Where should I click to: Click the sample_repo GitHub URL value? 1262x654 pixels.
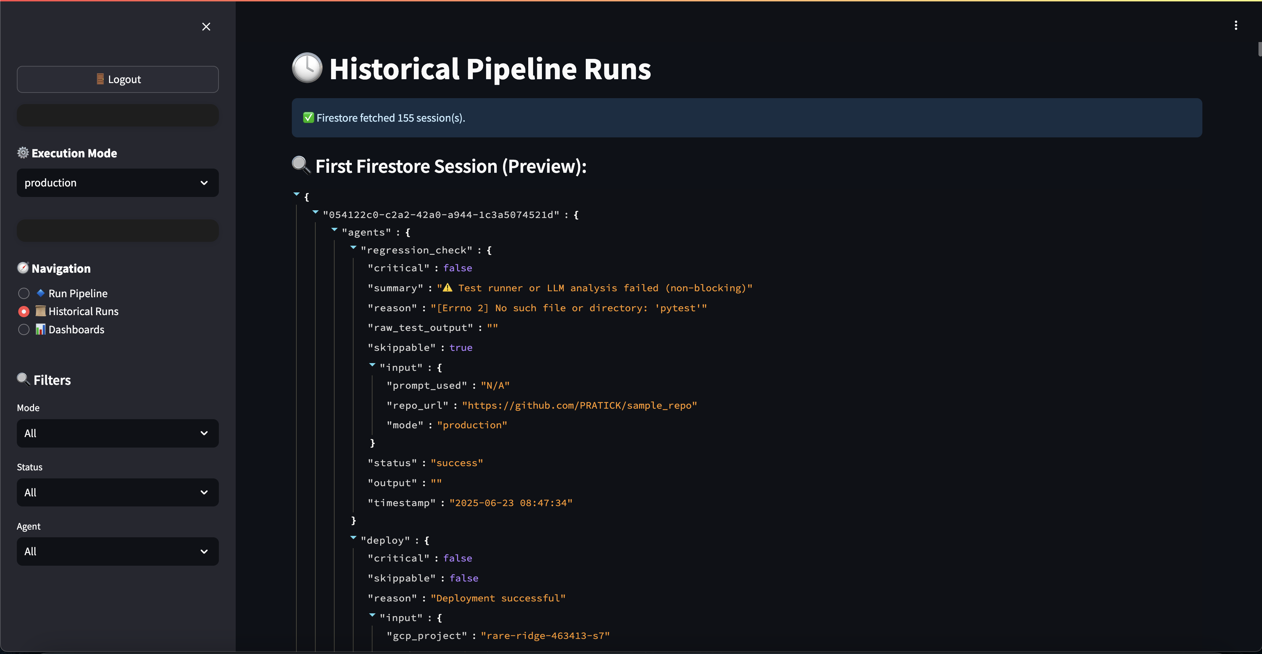[x=579, y=405]
